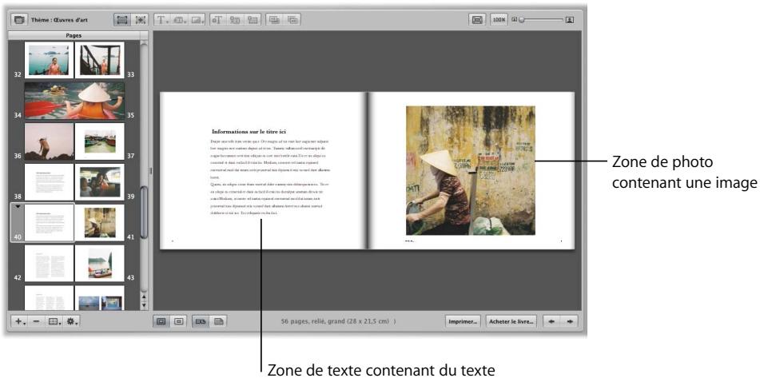Select page 41 thumbnail
The width and height of the screenshot is (760, 378).
pyautogui.click(x=100, y=223)
